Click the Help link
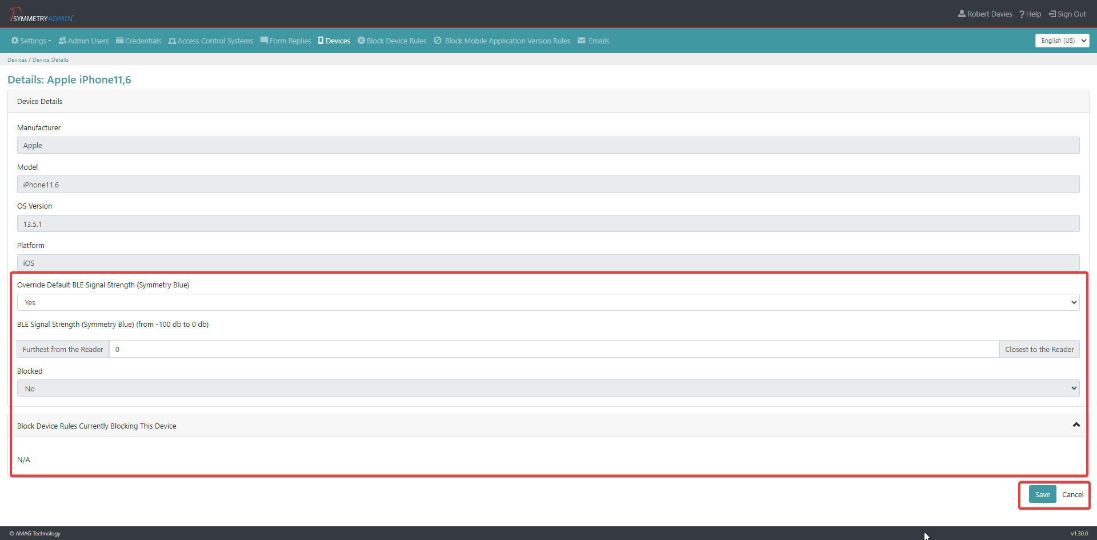1097x540 pixels. tap(1030, 14)
